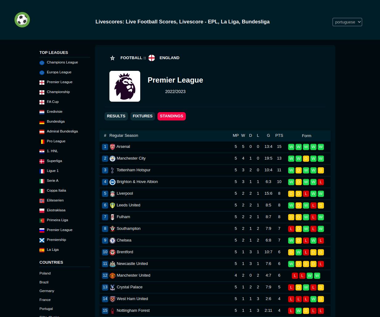
Task: Open the Serie A league link
Action: pos(53,181)
